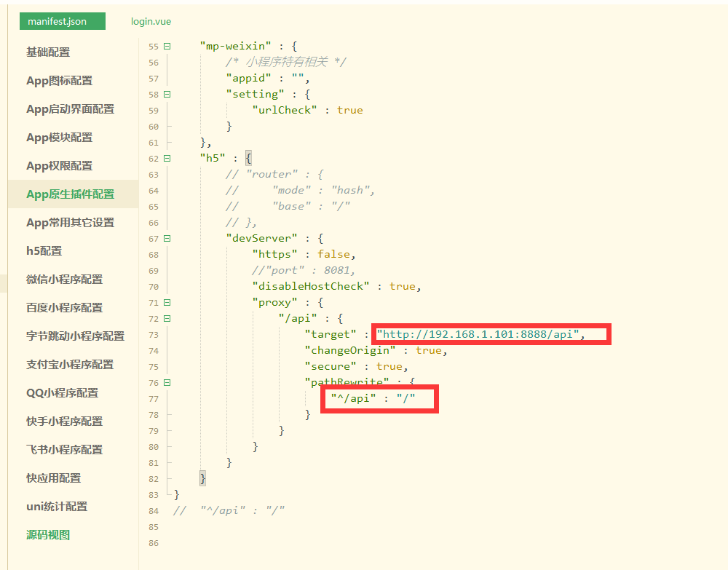Collapse the pathRewrite block on line 76
This screenshot has width=728, height=570.
coord(165,381)
